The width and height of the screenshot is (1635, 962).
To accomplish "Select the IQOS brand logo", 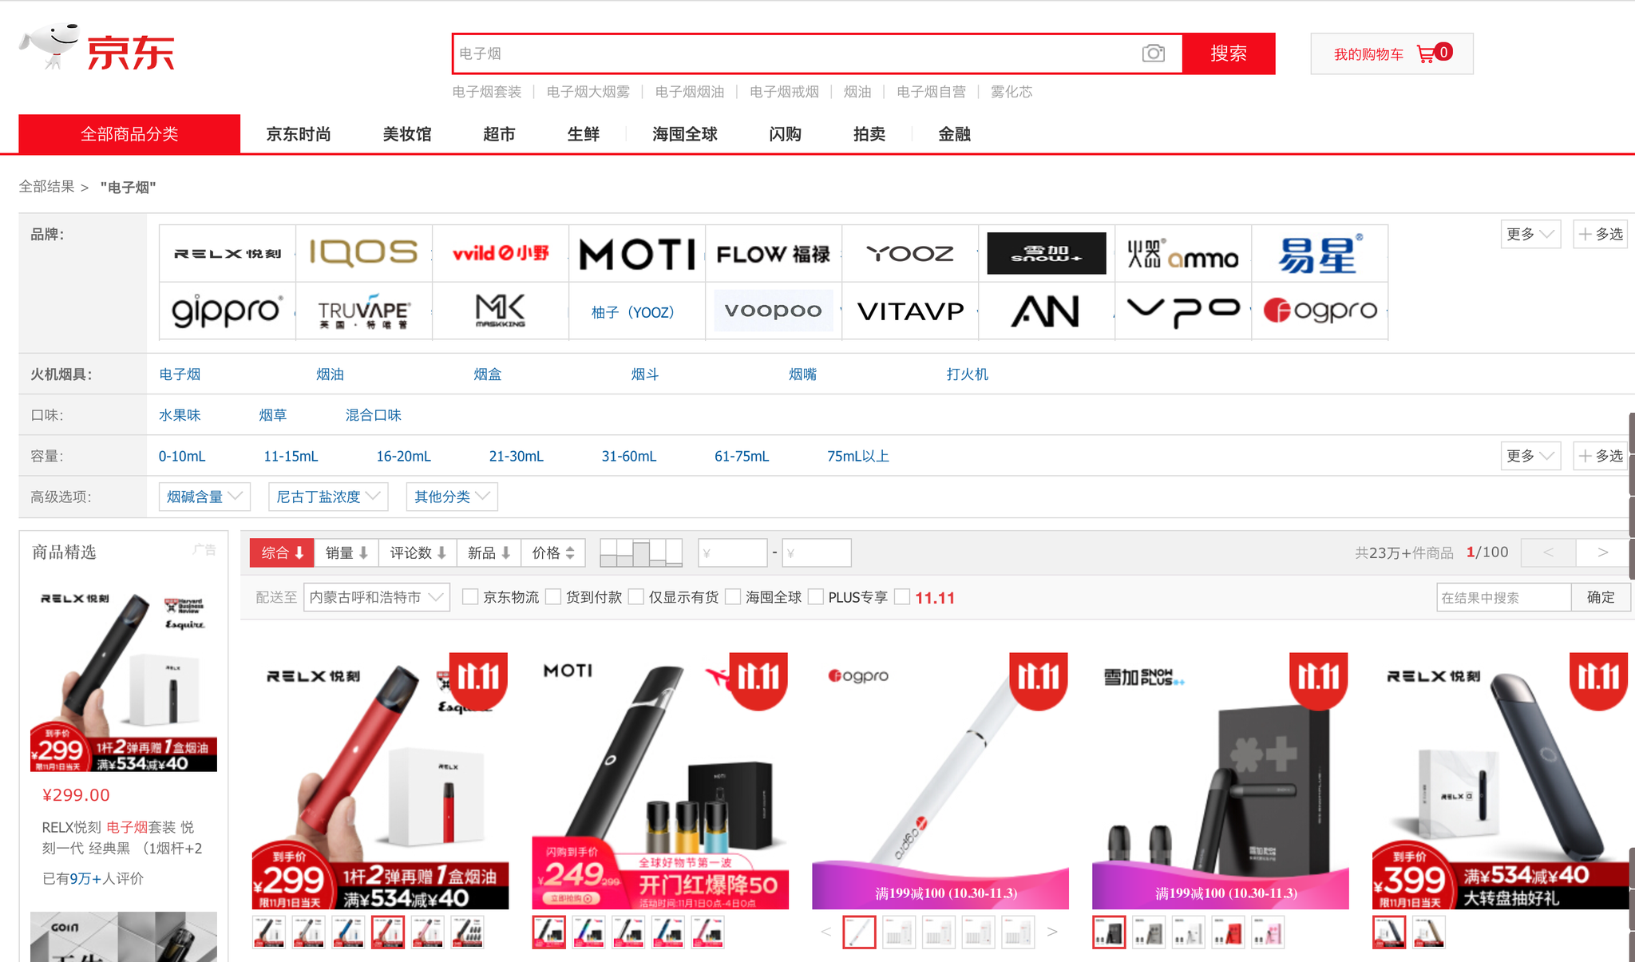I will (364, 254).
